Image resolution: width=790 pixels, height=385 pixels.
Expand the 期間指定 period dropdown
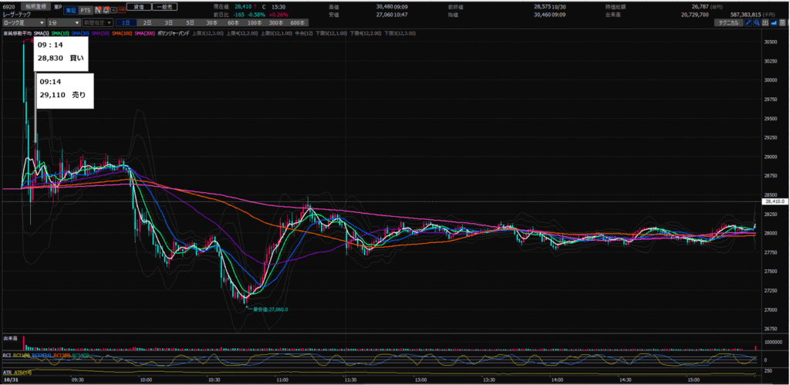point(97,22)
